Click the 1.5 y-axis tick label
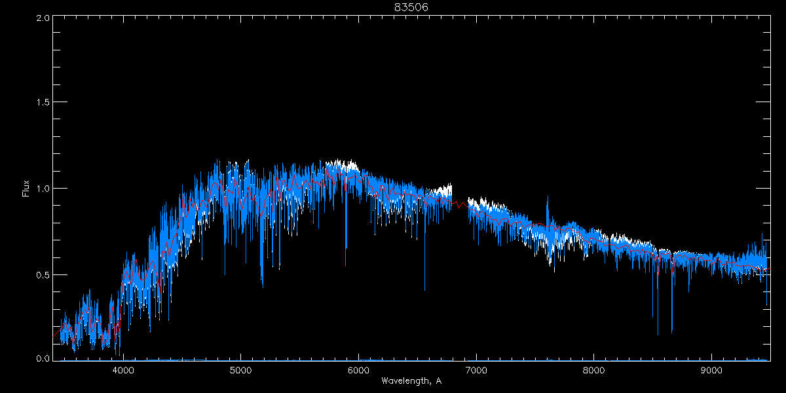The height and width of the screenshot is (393, 786). click(x=43, y=103)
